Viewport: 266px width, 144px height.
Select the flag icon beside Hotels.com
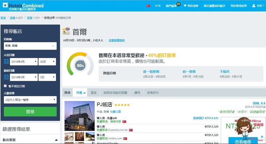pyautogui.click(x=125, y=138)
